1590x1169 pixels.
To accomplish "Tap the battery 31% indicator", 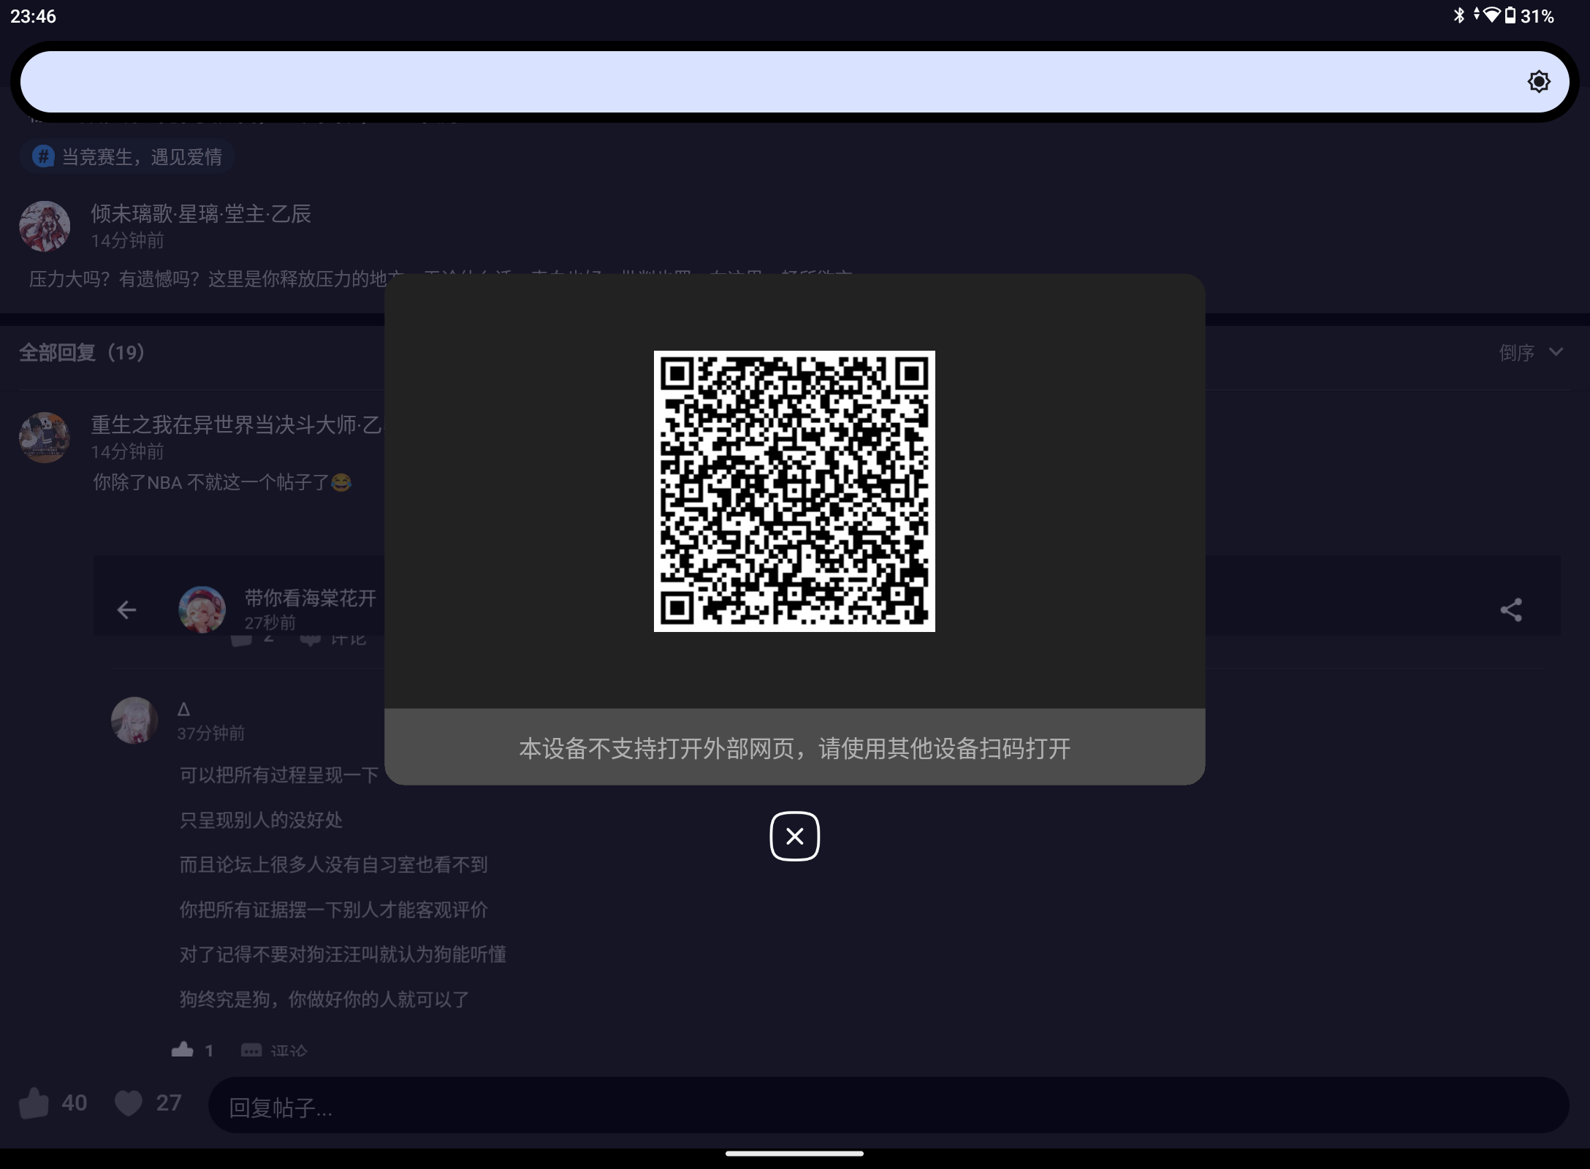I will tap(1529, 15).
